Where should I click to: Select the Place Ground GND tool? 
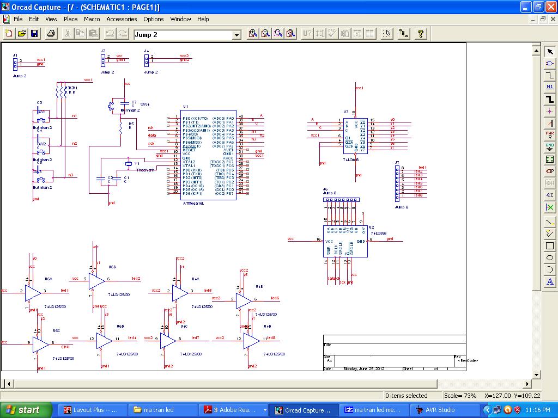pos(550,147)
